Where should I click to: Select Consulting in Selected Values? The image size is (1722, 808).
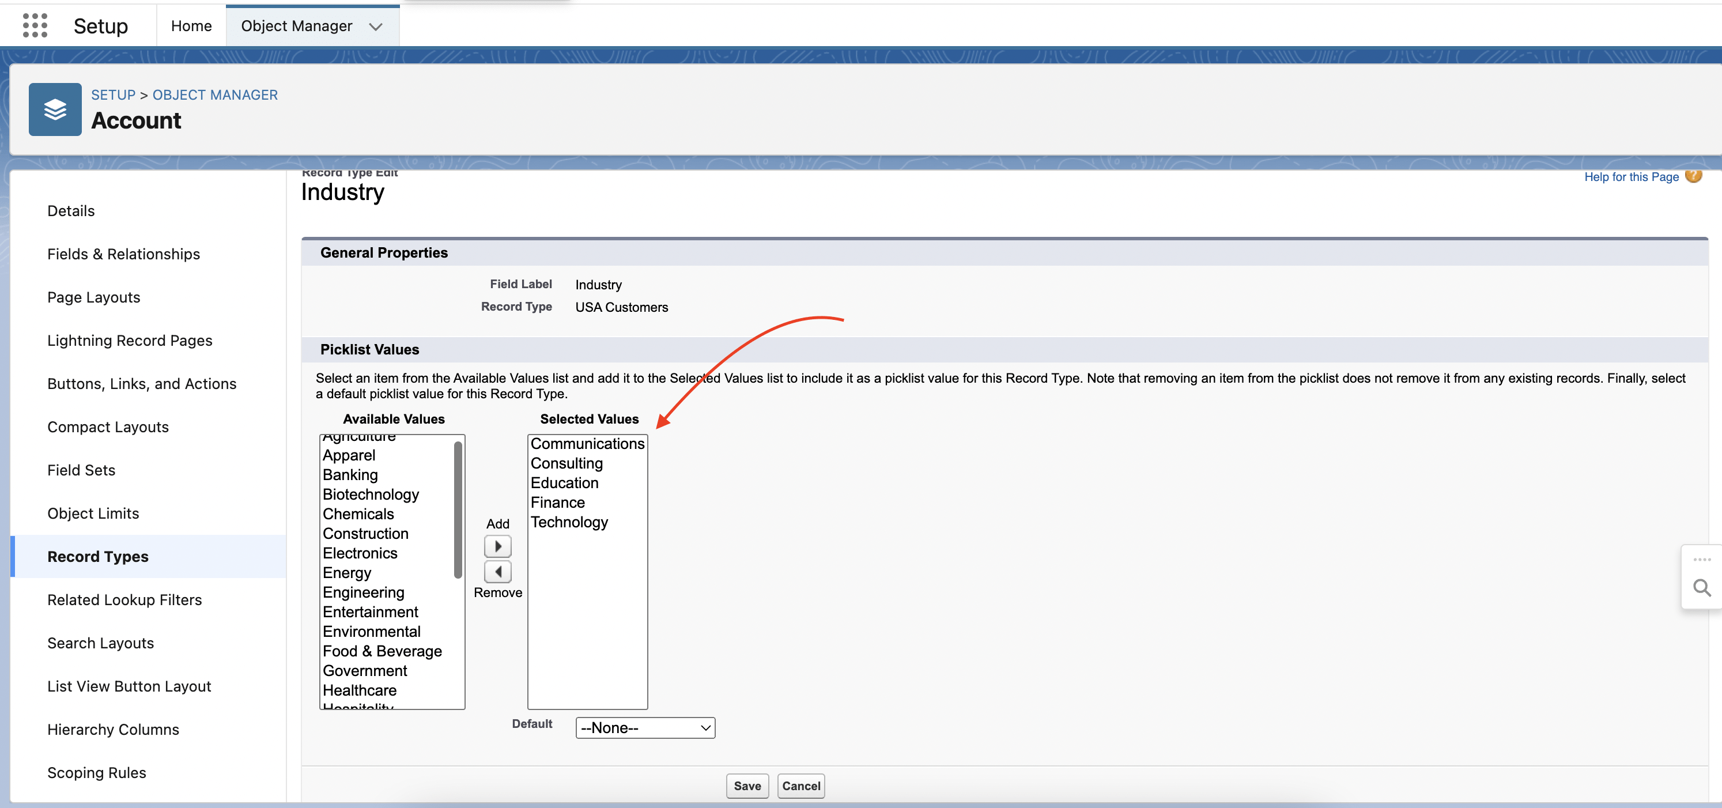tap(566, 462)
